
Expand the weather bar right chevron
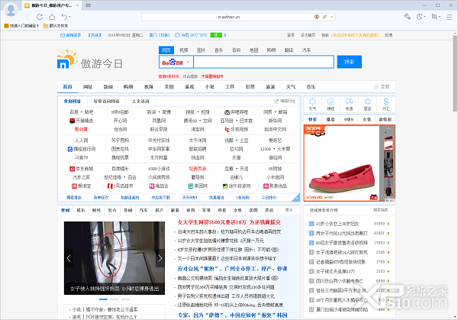click(x=225, y=35)
